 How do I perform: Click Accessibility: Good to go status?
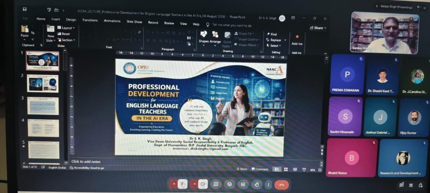pyautogui.click(x=87, y=168)
